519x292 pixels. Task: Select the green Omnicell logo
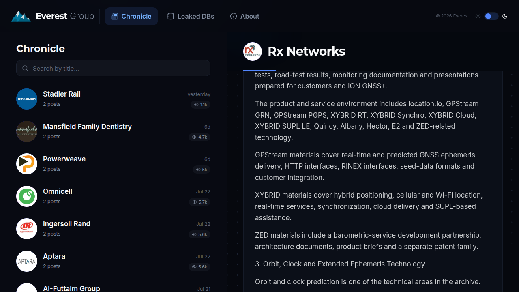[27, 196]
